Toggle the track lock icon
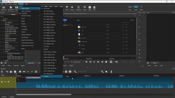Image resolution: width=175 pixels, height=98 pixels. 2,82
